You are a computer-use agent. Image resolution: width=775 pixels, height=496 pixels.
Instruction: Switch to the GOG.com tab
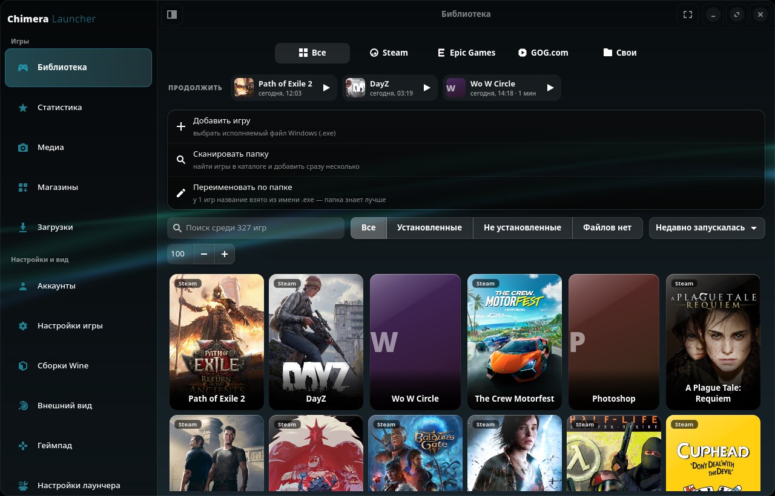coord(543,53)
